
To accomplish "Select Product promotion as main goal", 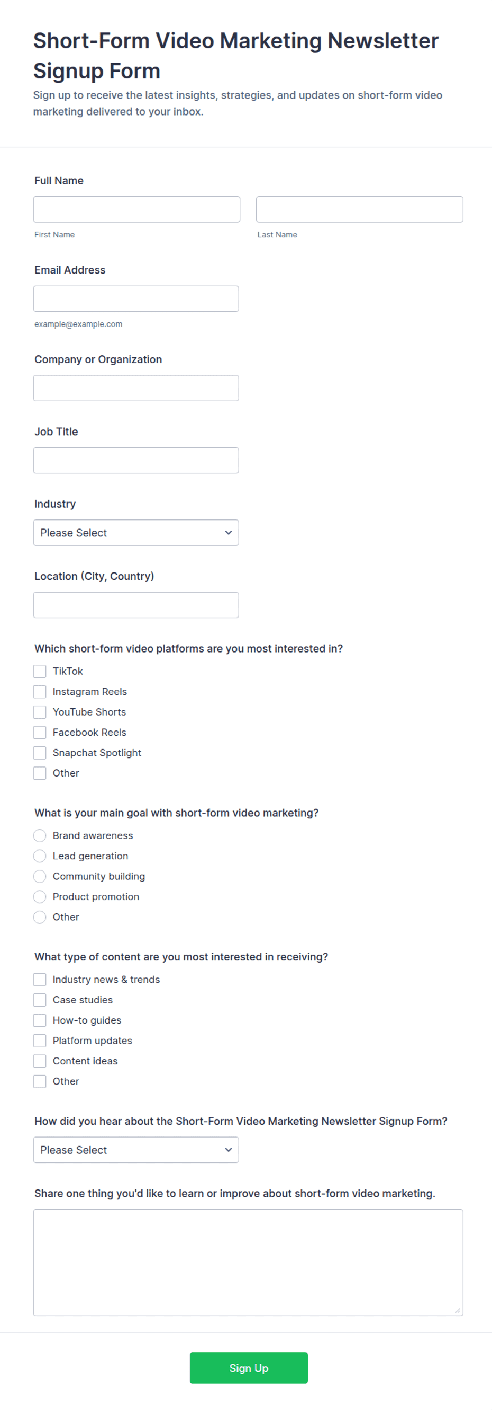I will tap(40, 896).
